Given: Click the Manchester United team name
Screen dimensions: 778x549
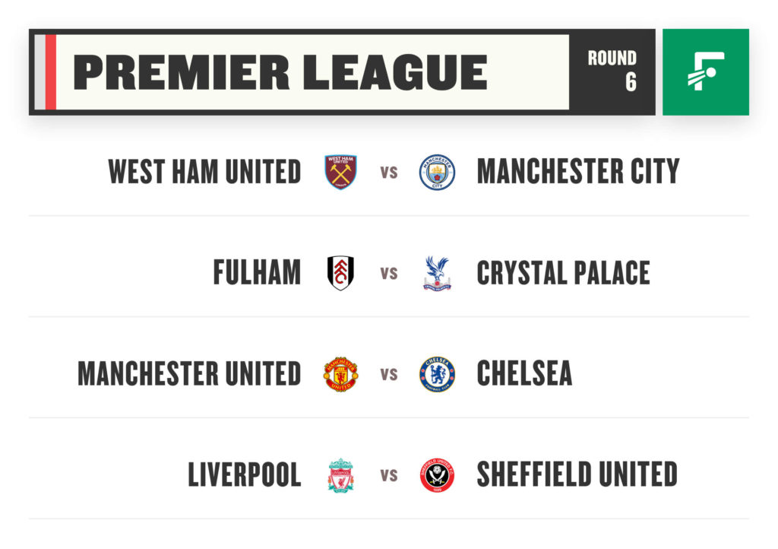Looking at the screenshot, I should pos(189,373).
